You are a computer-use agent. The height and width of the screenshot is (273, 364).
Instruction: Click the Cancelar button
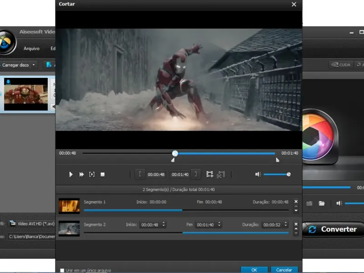284,270
